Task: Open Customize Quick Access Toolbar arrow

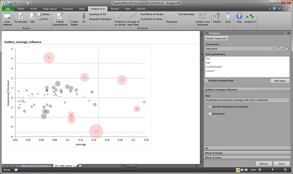Action: coord(33,3)
